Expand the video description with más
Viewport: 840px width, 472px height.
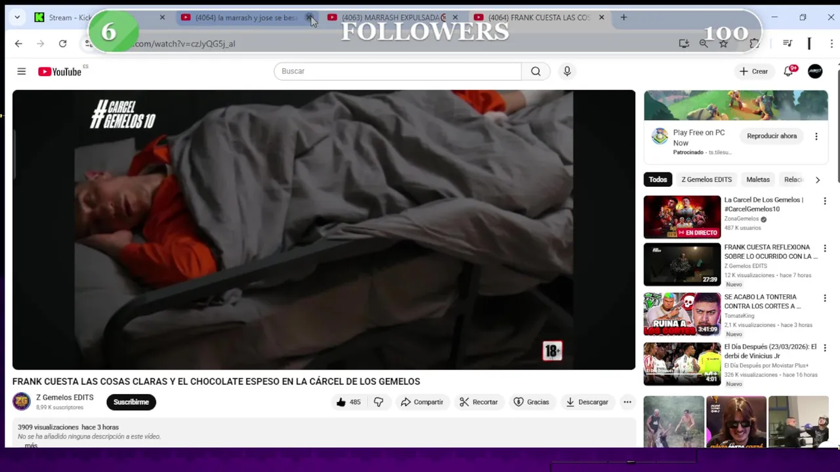pyautogui.click(x=31, y=445)
